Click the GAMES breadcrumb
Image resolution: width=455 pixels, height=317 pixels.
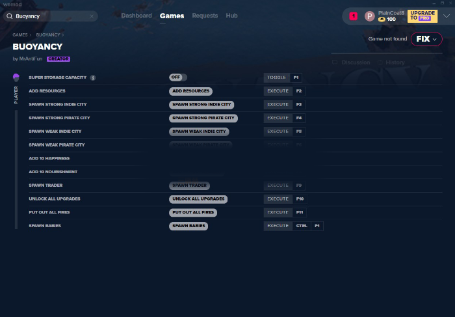(20, 34)
